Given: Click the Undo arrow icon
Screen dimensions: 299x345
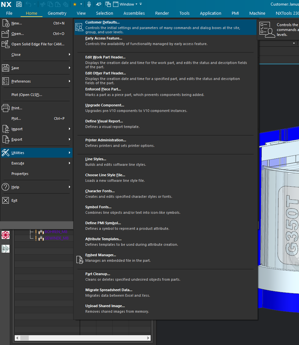Looking at the screenshot, I should 28,4.
